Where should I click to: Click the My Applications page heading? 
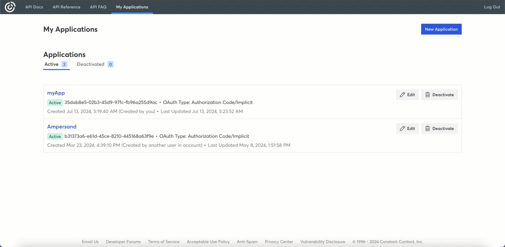tap(70, 29)
